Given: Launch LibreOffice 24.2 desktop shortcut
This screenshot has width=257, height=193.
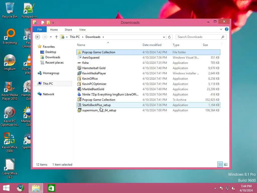Looking at the screenshot, I should coord(10,169).
